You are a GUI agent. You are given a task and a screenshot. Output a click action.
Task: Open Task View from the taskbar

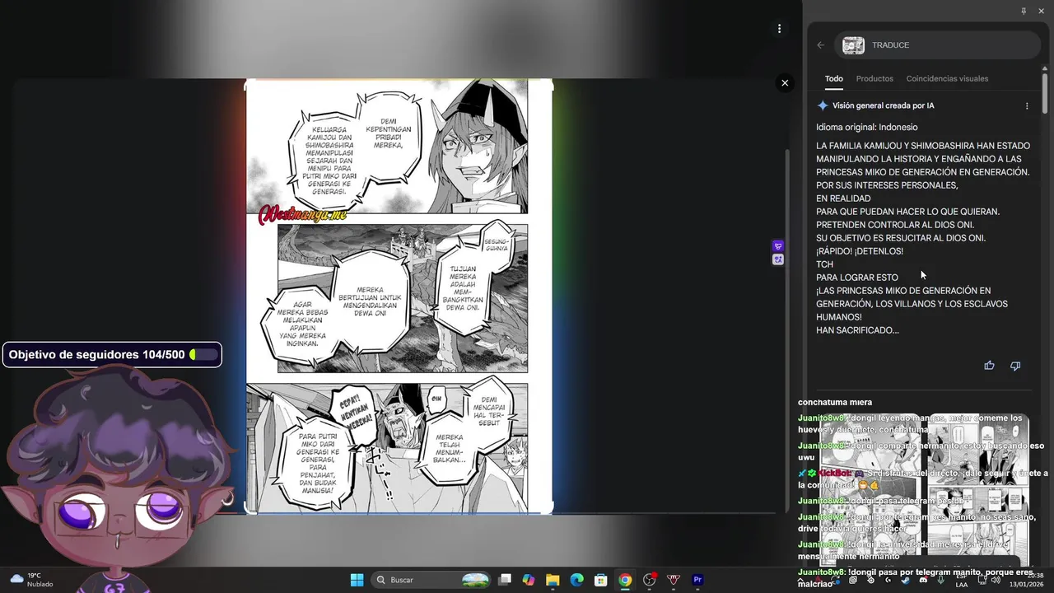pyautogui.click(x=505, y=580)
